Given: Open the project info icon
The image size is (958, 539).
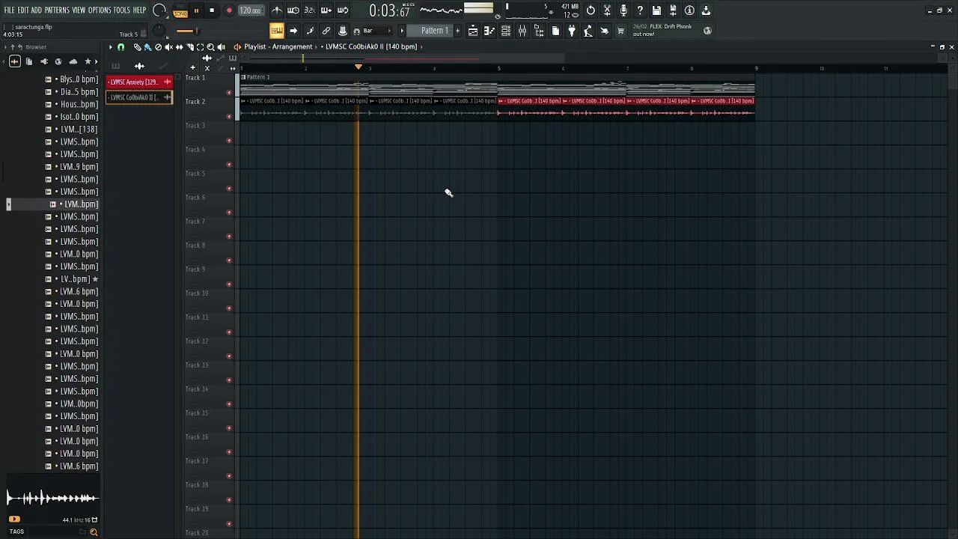Looking at the screenshot, I should tap(689, 10).
